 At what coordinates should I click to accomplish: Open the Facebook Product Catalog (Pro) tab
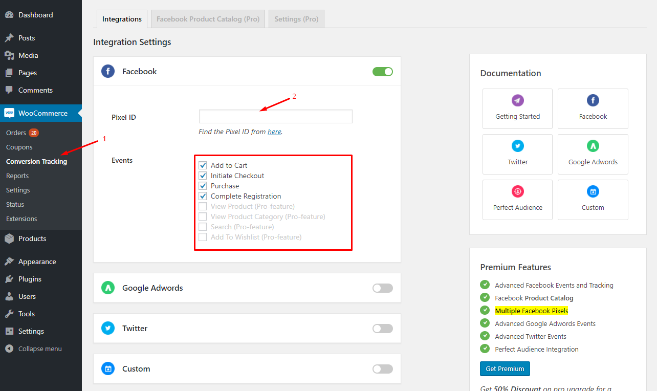pos(208,19)
